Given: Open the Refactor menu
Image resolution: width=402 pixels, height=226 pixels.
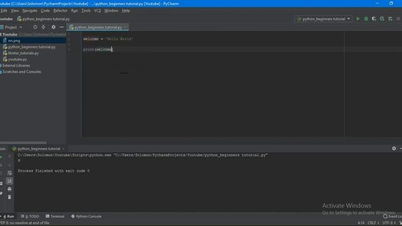Looking at the screenshot, I should [x=60, y=11].
